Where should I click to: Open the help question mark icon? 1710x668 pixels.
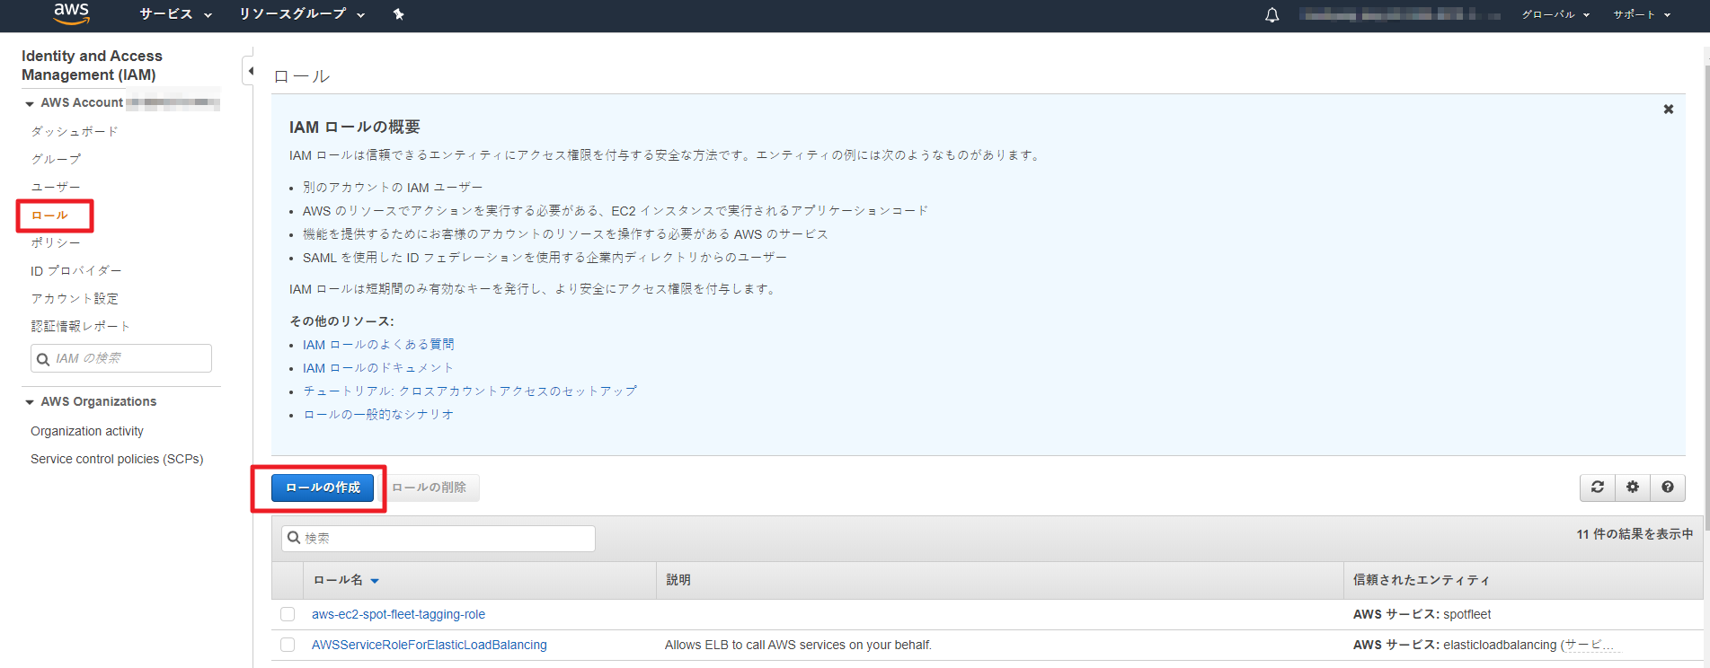pos(1667,488)
